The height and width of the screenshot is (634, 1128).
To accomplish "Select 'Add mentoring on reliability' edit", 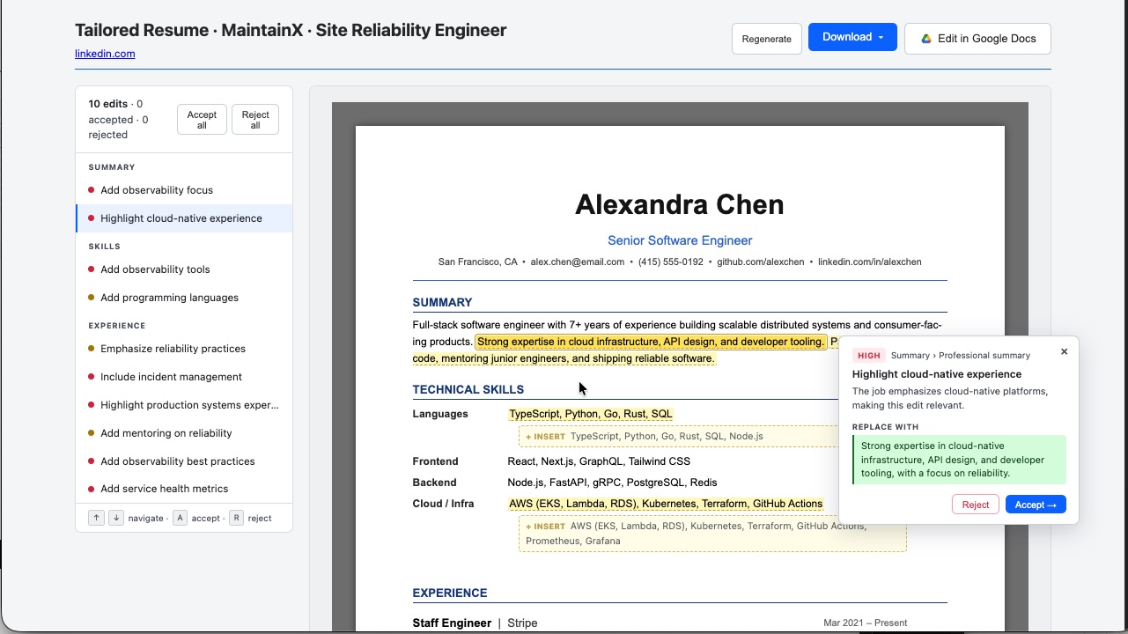I will tap(184, 433).
